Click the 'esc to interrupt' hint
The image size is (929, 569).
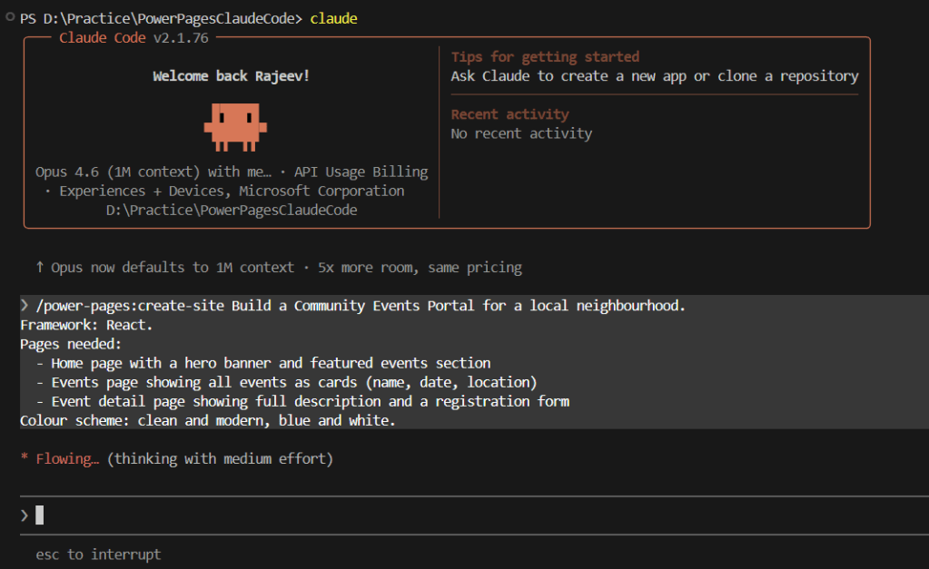pyautogui.click(x=98, y=554)
